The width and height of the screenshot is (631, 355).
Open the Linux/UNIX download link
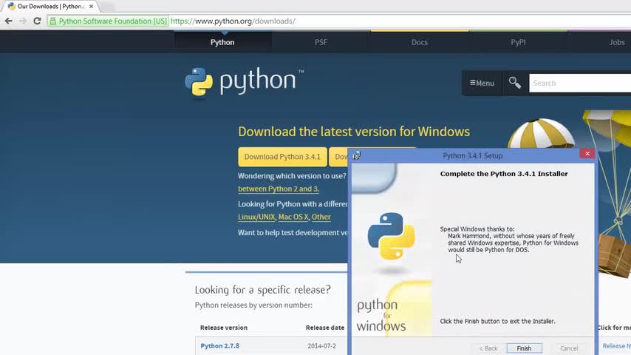tap(256, 217)
